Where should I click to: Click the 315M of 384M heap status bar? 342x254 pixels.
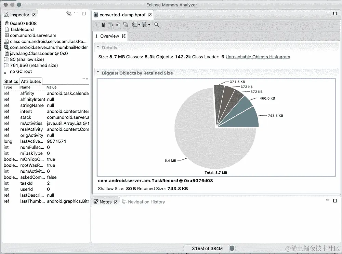tap(207, 248)
